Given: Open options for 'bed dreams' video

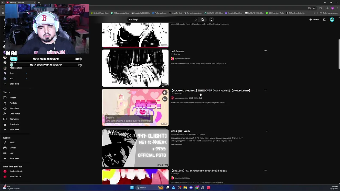Looking at the screenshot, I should click(265, 51).
